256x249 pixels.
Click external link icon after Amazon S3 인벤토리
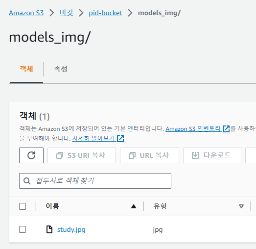[226, 129]
